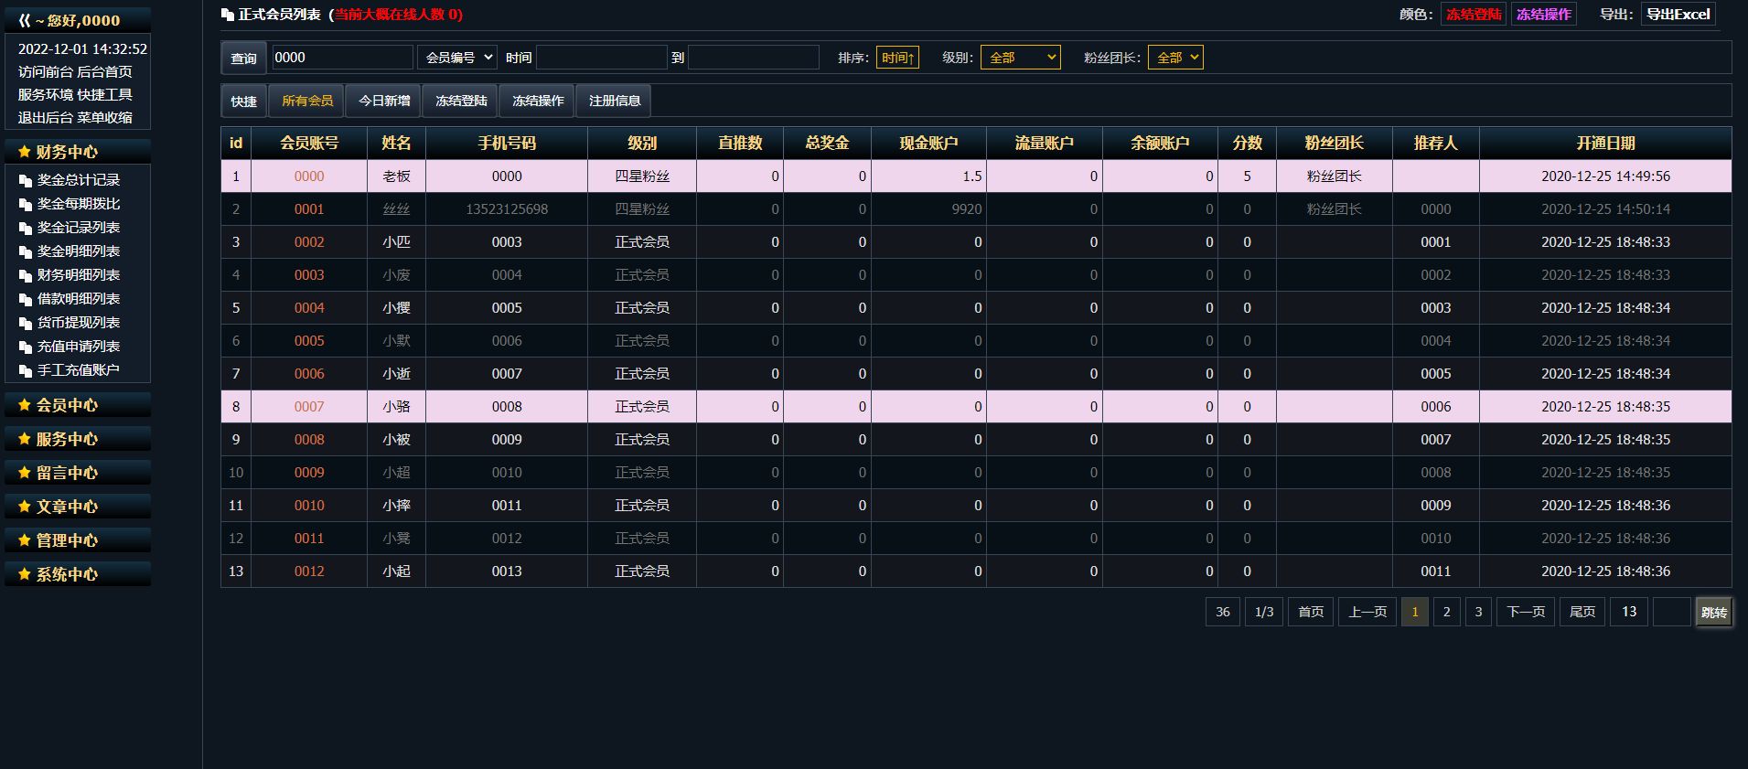Click the document icon beside 财务明细列表
Image resolution: width=1748 pixels, height=769 pixels.
point(26,276)
